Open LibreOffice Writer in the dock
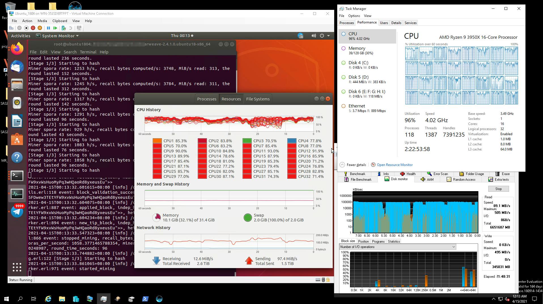Viewport: 543px width, 304px height. click(x=17, y=121)
